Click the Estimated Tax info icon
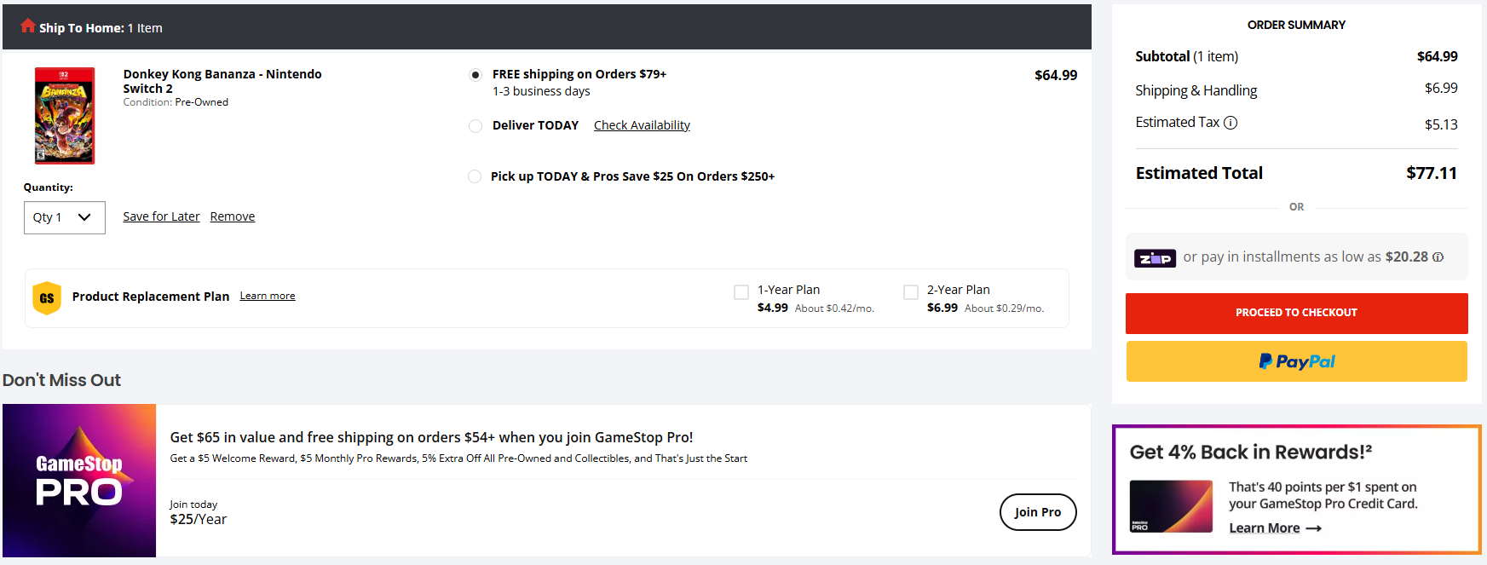This screenshot has width=1487, height=565. [x=1231, y=123]
